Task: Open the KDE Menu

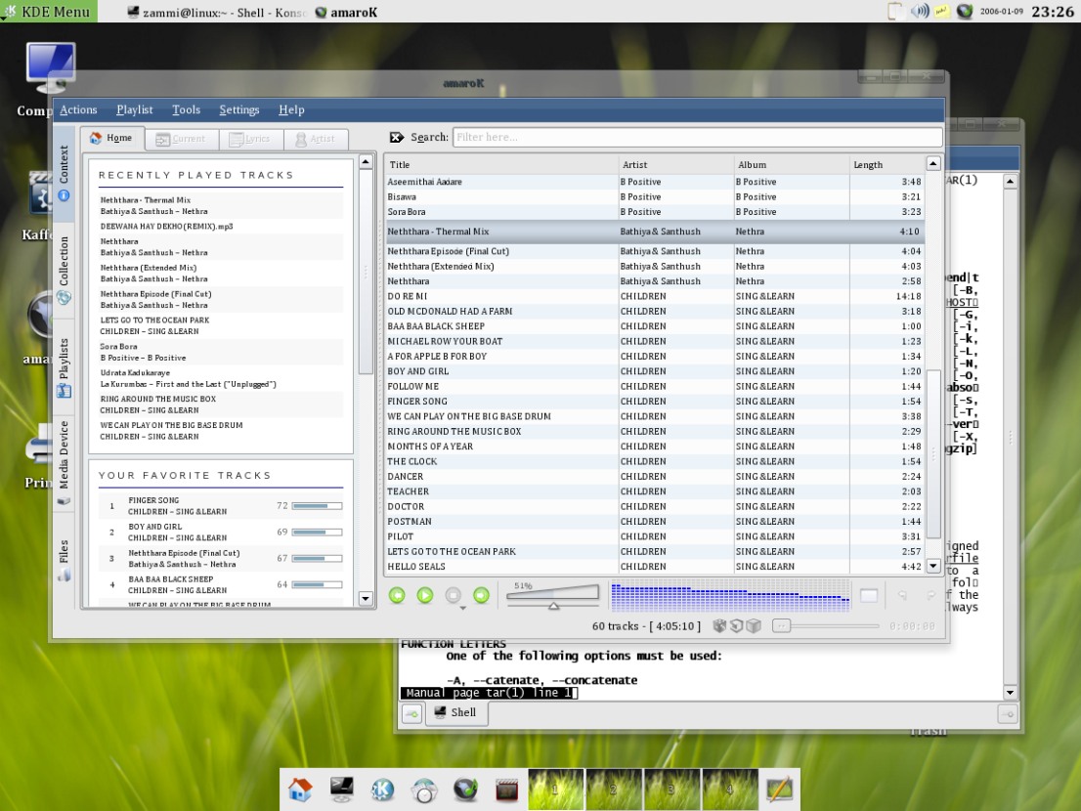Action: pos(48,12)
